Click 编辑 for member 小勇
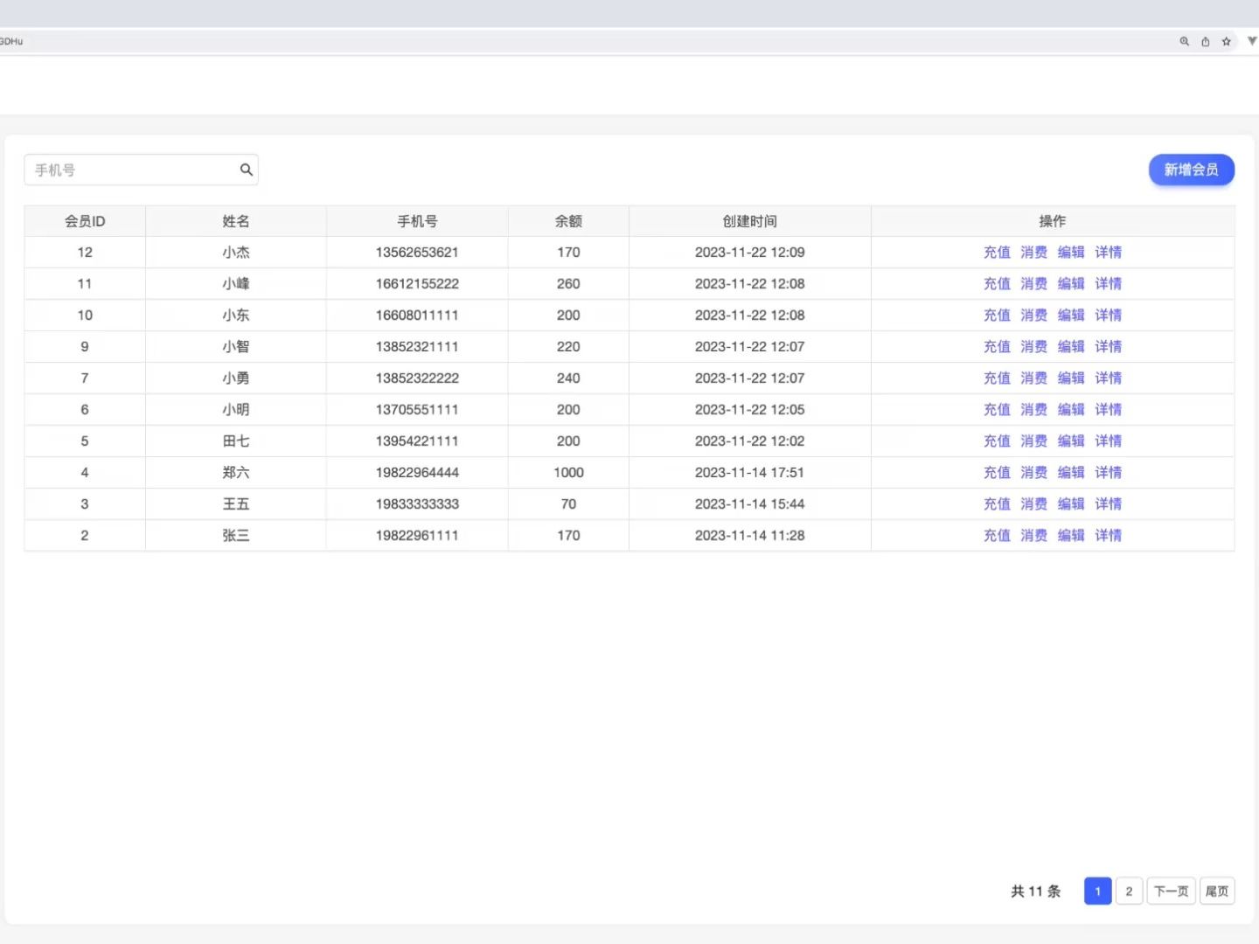The height and width of the screenshot is (944, 1259). pos(1071,378)
